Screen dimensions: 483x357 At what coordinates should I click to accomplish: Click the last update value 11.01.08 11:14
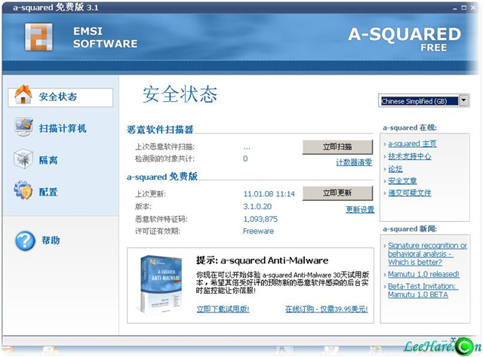point(269,194)
